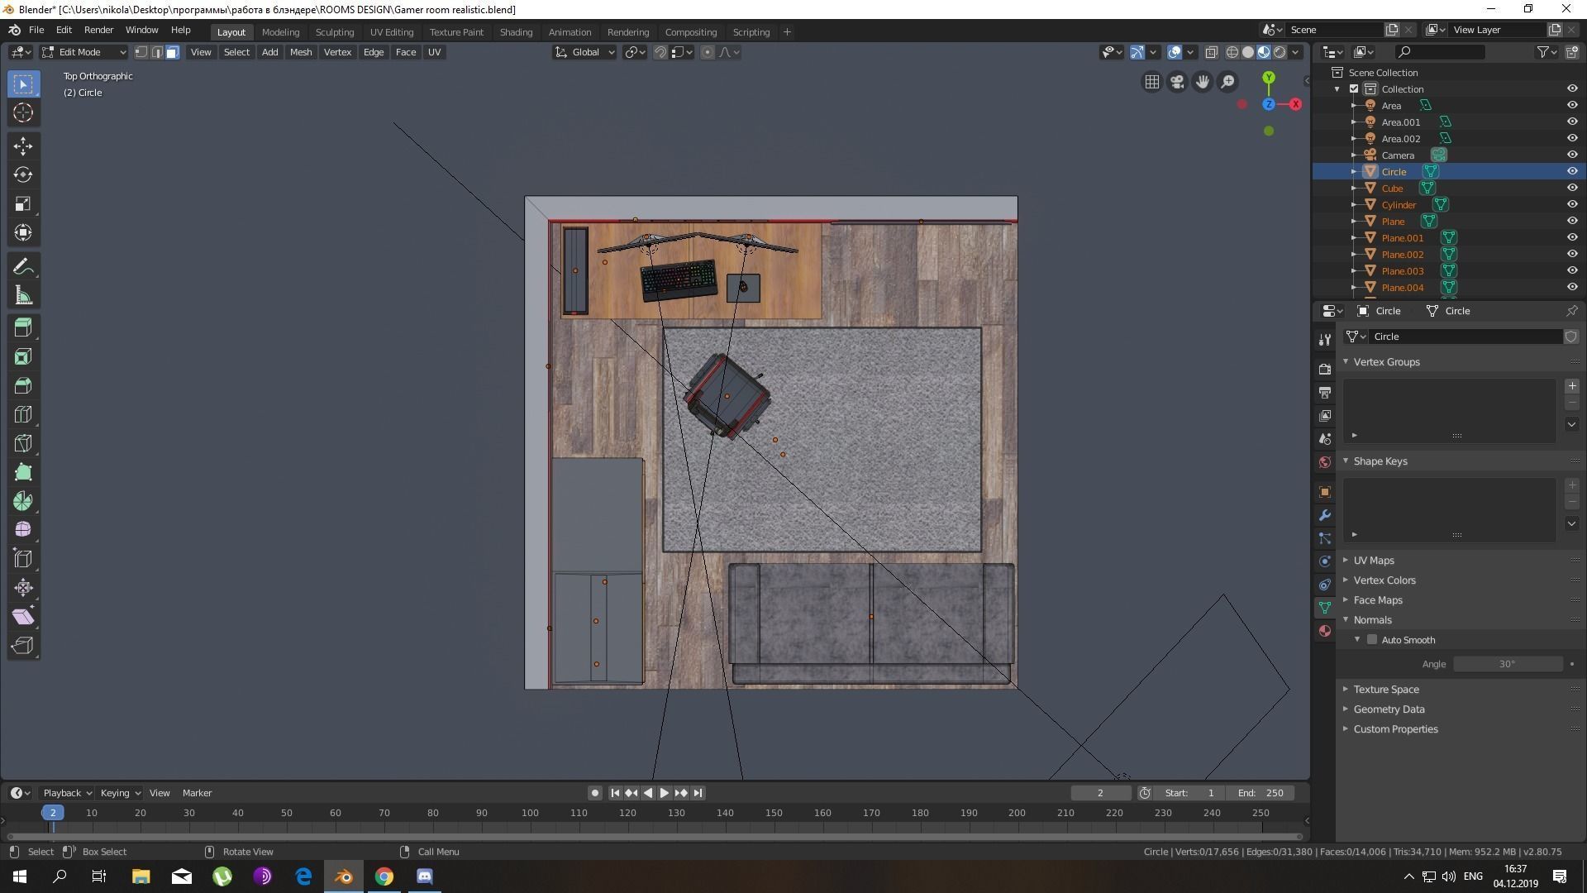Jump to timeline end frame button
This screenshot has height=893, width=1587.
(x=698, y=793)
